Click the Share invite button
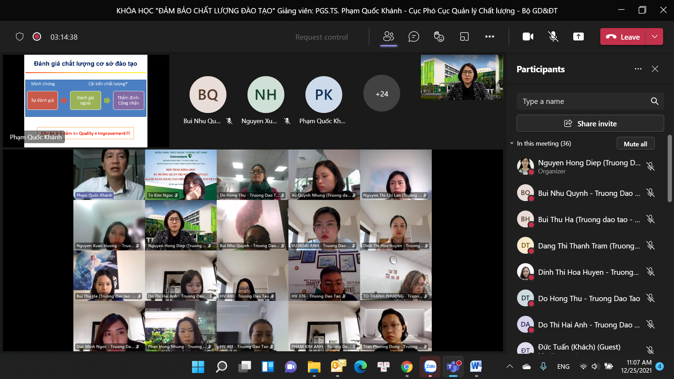The height and width of the screenshot is (379, 674). (590, 124)
